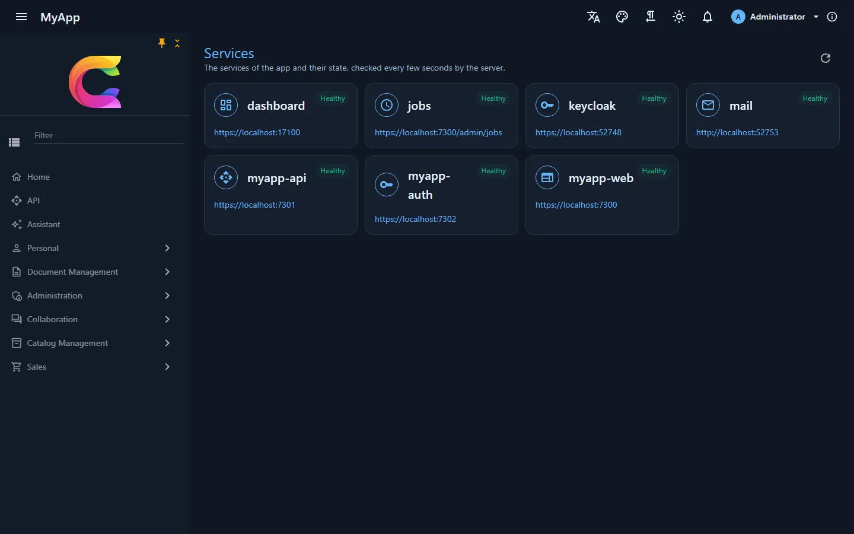The height and width of the screenshot is (534, 854).
Task: Switch the text direction setting
Action: tap(651, 17)
